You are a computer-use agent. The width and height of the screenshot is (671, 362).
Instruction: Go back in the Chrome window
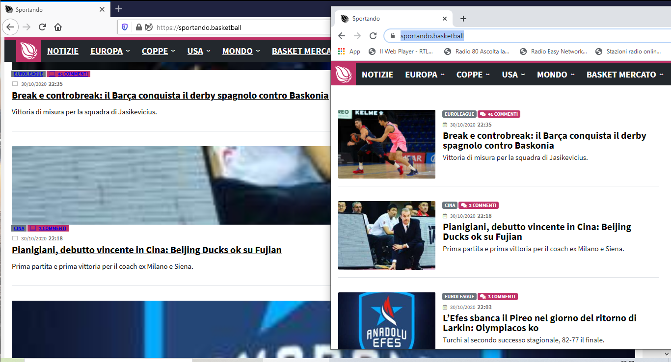point(342,36)
